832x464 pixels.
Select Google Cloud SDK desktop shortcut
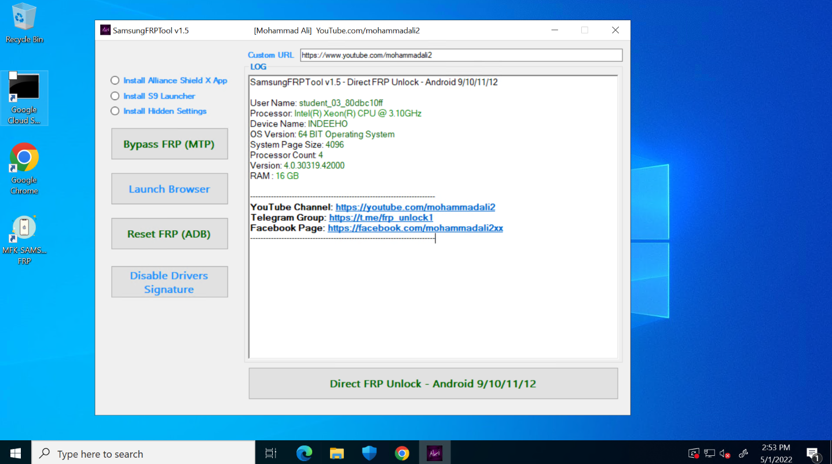(x=24, y=98)
